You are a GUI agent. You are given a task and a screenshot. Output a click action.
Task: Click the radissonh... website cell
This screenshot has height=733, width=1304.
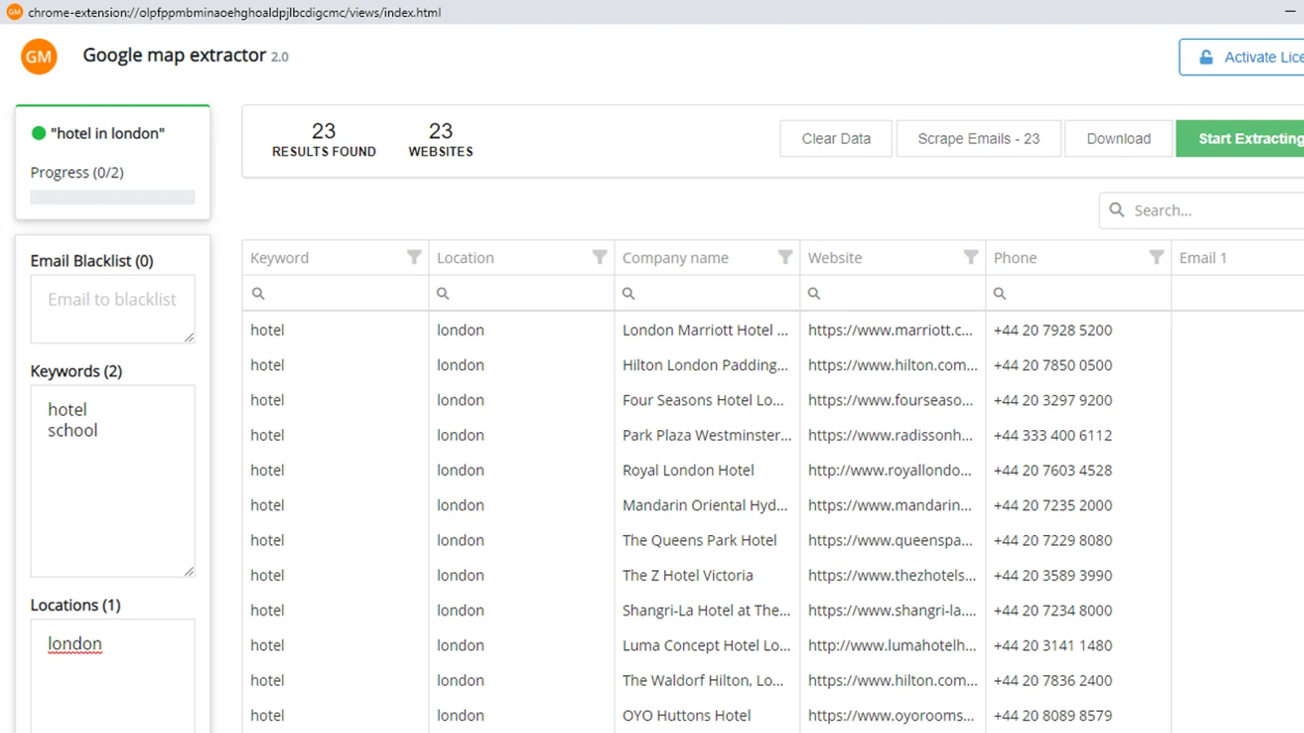click(892, 435)
